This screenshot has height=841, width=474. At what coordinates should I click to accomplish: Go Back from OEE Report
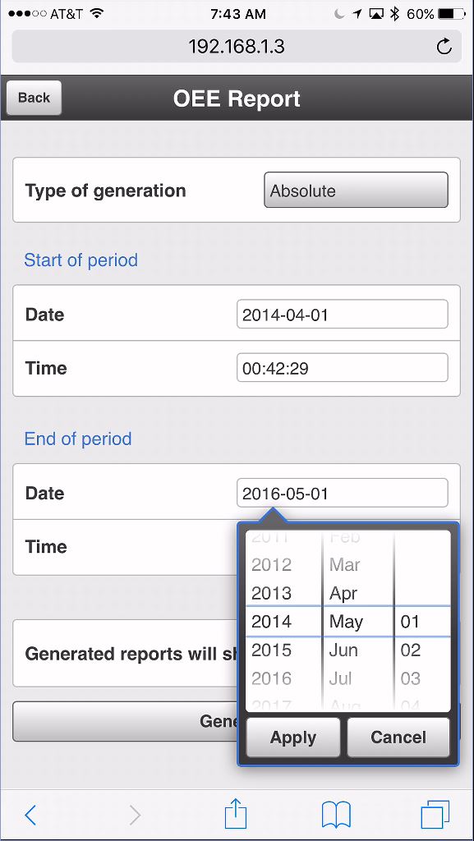pos(34,98)
